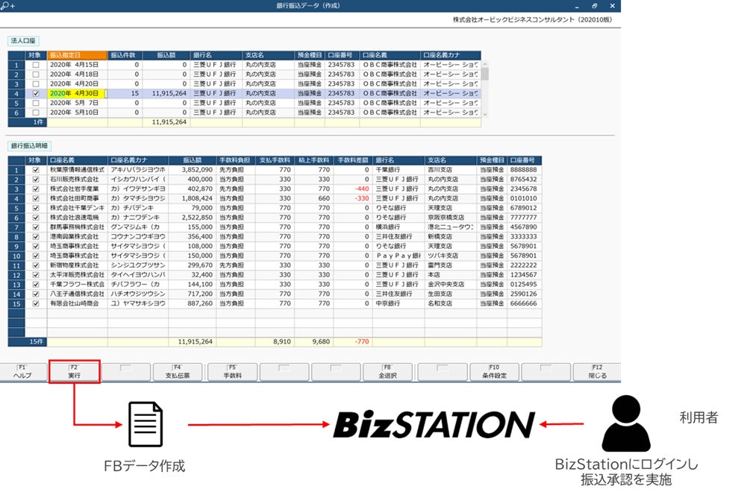Select row number 9 header in 銀行振込明細
Viewport: 750px width, 495px height.
point(16,246)
